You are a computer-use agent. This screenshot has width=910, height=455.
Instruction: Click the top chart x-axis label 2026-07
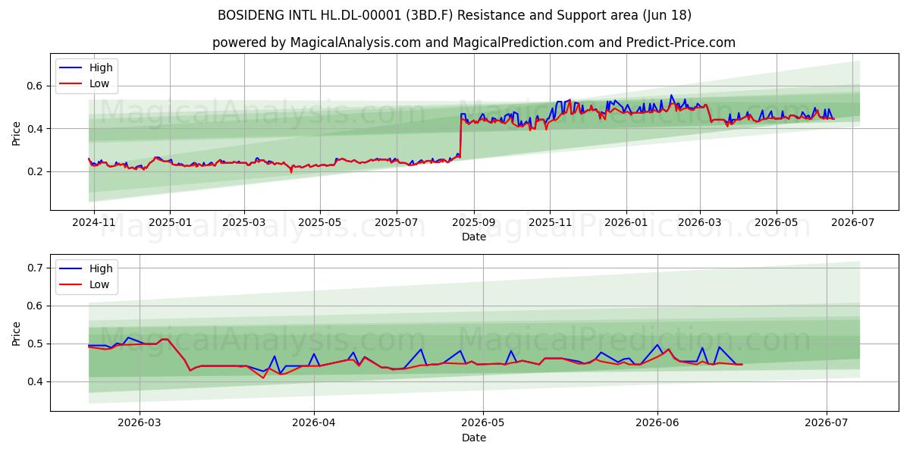click(x=852, y=224)
